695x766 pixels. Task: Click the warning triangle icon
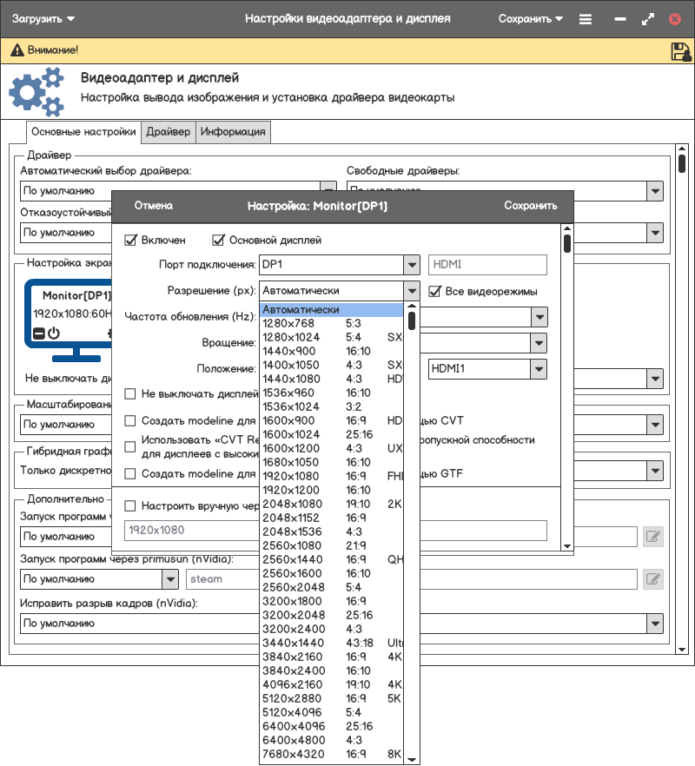pyautogui.click(x=17, y=51)
